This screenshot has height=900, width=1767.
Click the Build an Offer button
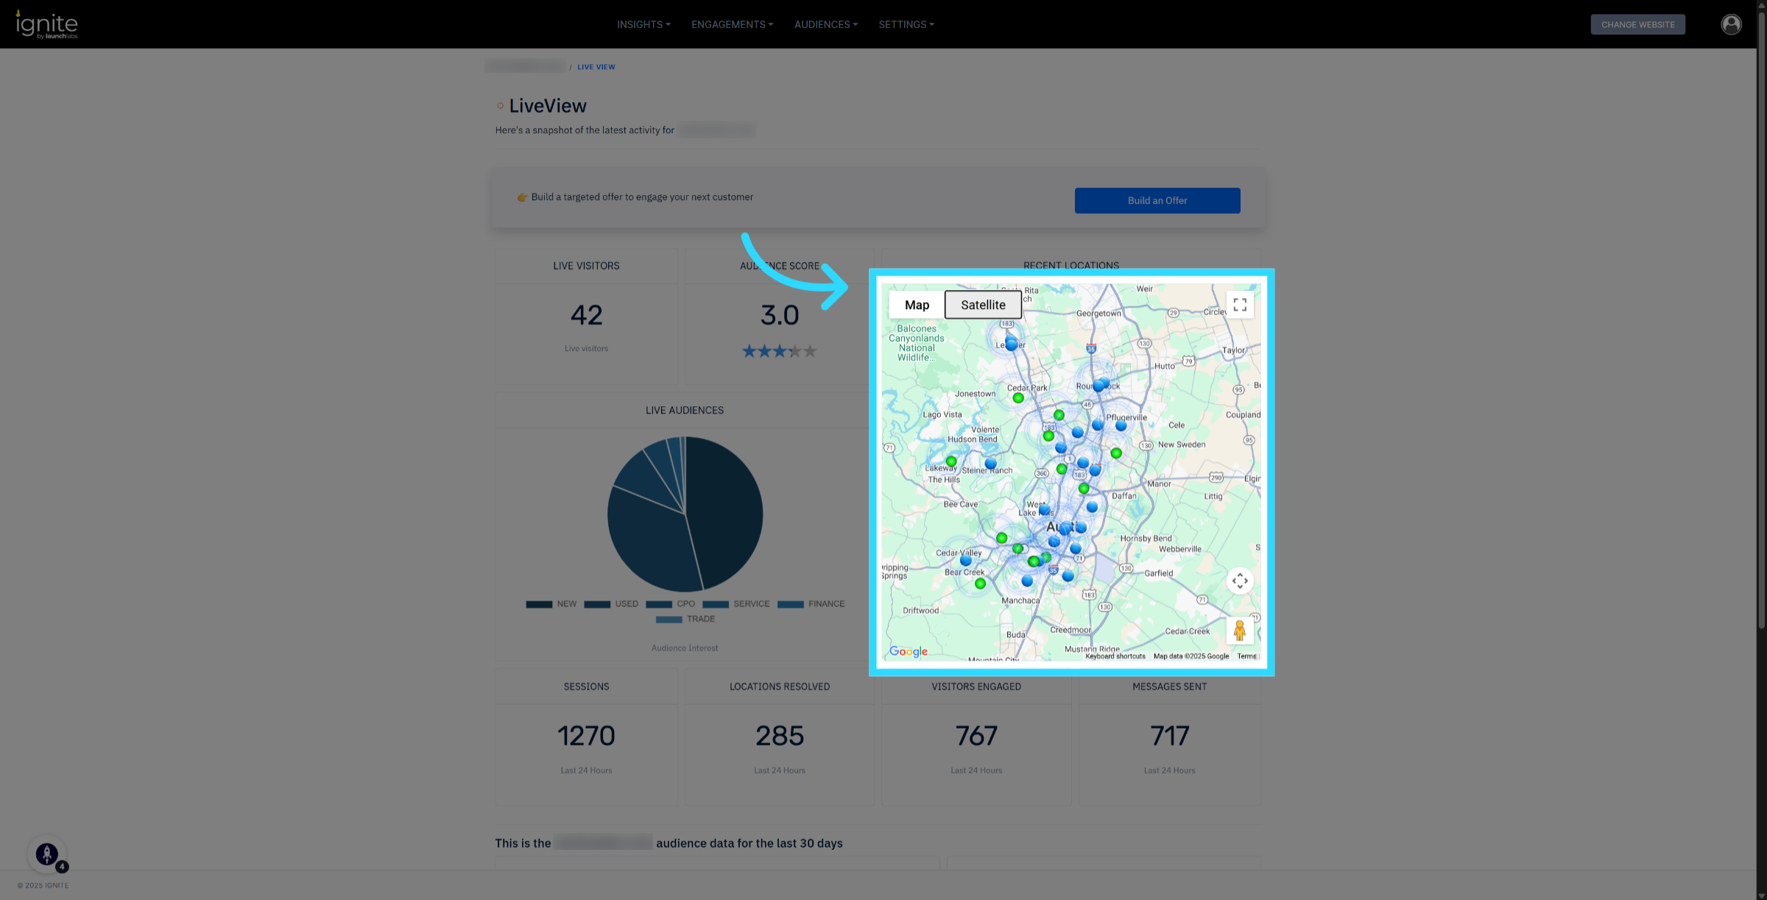point(1157,200)
